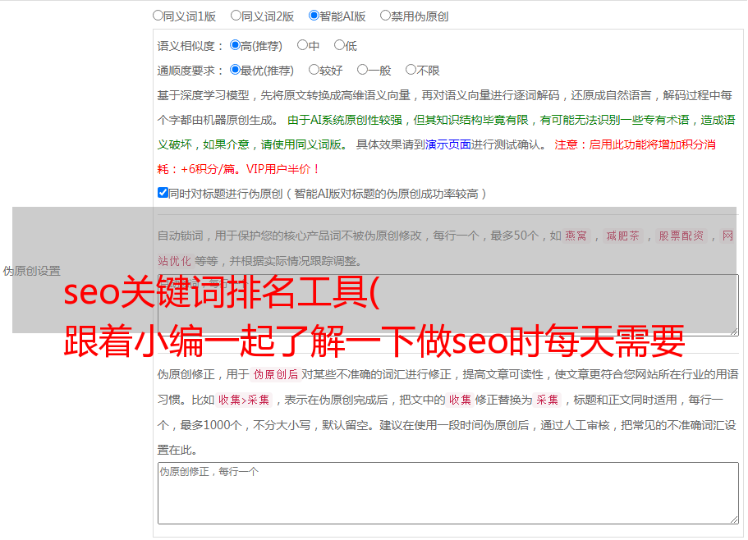Screen dimensions: 748x540
Task: Click the 伪原创设置 section label
Action: pos(31,271)
